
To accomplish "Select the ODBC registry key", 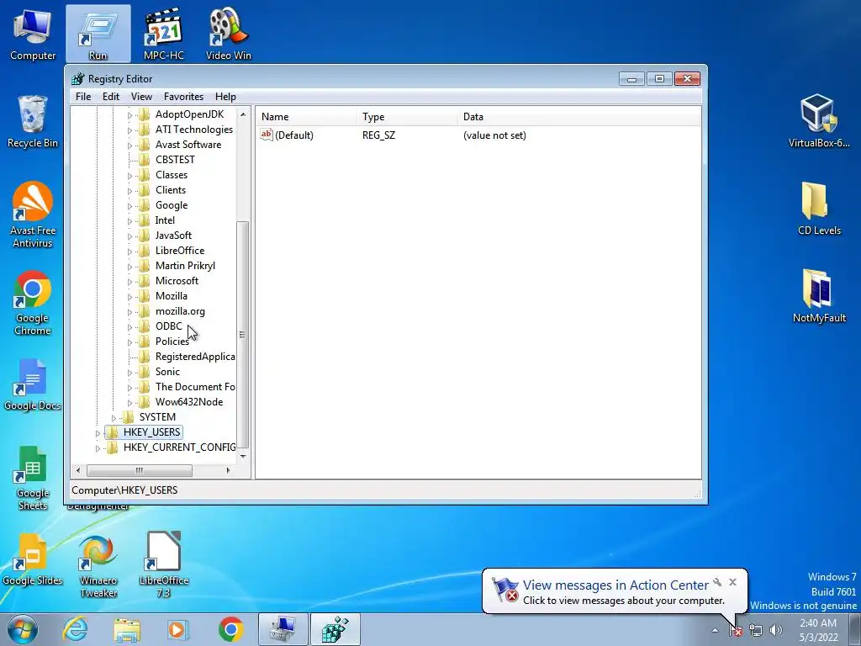I will (168, 326).
